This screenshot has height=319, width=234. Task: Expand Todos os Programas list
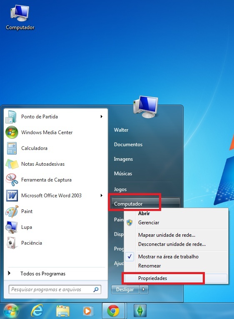click(x=43, y=274)
